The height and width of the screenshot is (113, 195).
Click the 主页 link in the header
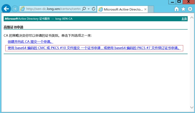(x=184, y=19)
